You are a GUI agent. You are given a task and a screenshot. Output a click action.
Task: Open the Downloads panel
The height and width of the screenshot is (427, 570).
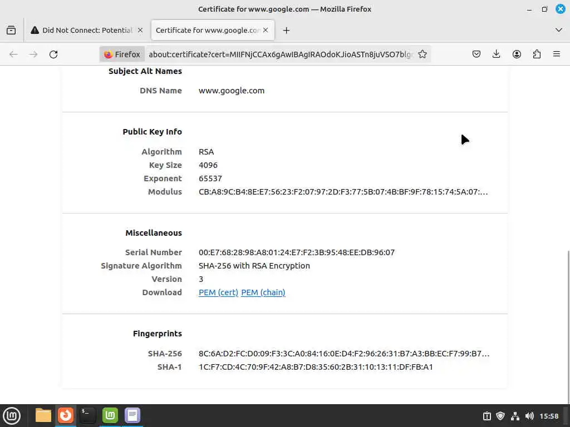click(x=496, y=54)
